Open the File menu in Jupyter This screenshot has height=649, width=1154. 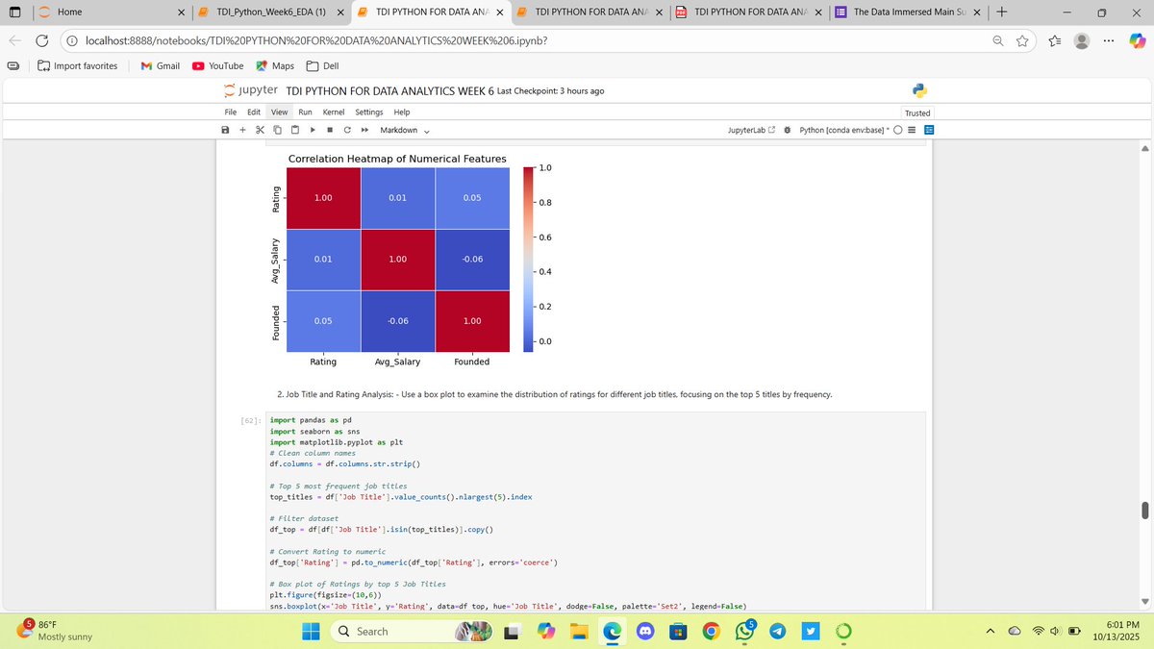231,112
